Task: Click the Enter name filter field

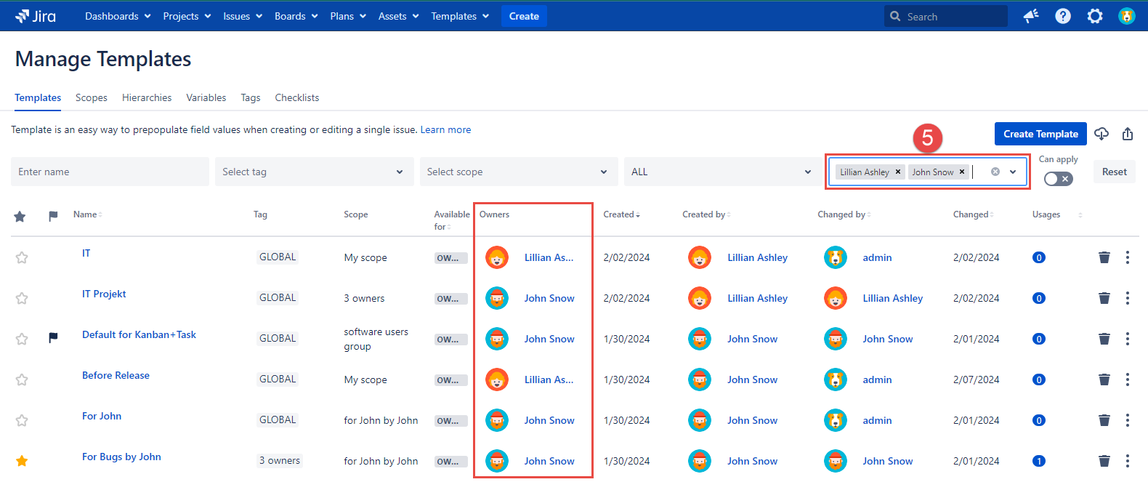Action: (110, 172)
